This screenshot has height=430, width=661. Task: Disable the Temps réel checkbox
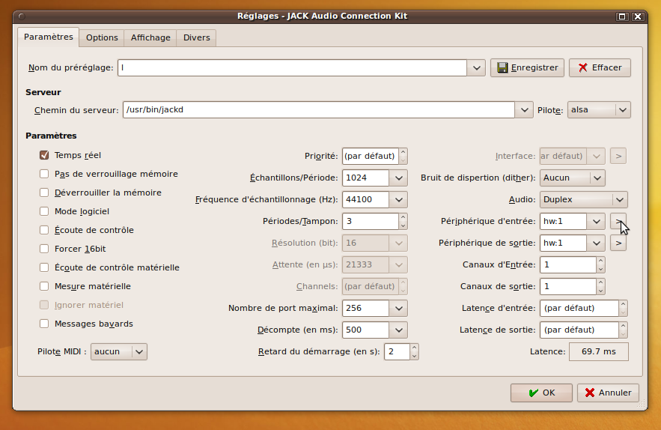tap(44, 155)
